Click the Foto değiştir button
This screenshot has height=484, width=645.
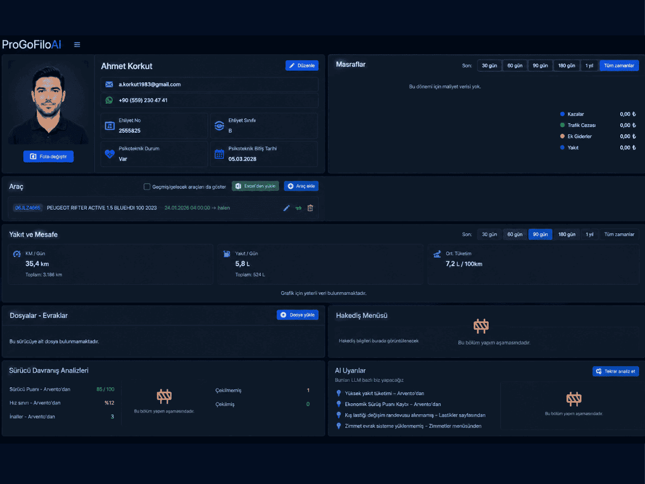pyautogui.click(x=49, y=157)
